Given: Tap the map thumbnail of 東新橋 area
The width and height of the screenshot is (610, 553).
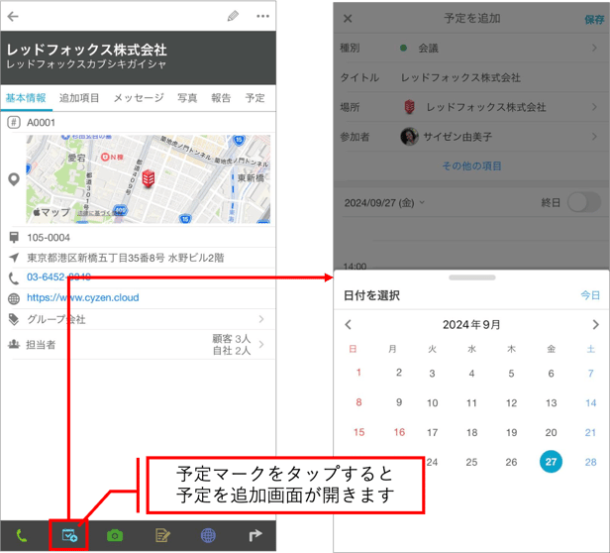Looking at the screenshot, I should (x=149, y=179).
